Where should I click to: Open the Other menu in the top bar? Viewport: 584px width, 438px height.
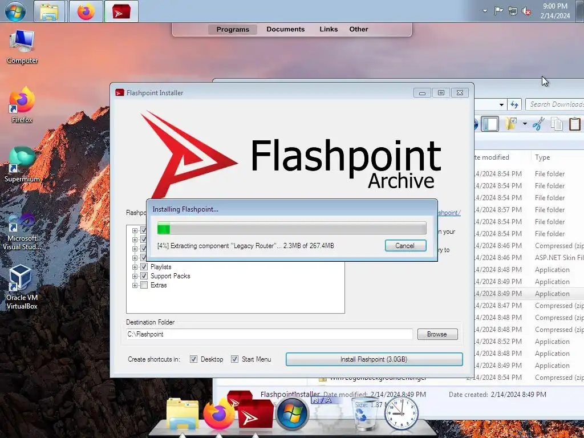pyautogui.click(x=359, y=29)
